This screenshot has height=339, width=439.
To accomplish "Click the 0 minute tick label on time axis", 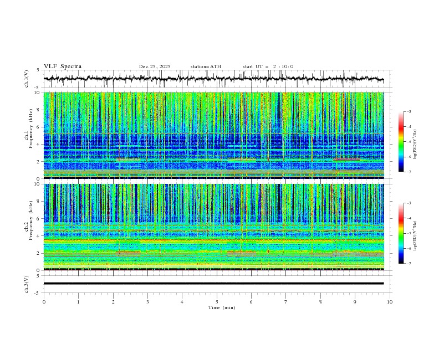I will click(44, 302).
